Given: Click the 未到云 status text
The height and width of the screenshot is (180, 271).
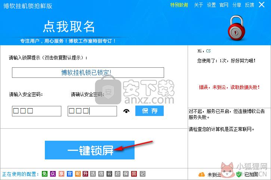Looking at the screenshot, I should (x=214, y=175).
